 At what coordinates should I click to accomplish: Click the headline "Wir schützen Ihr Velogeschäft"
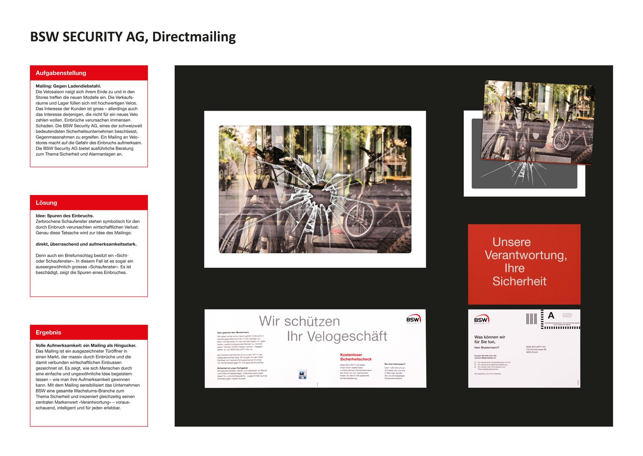tap(323, 328)
